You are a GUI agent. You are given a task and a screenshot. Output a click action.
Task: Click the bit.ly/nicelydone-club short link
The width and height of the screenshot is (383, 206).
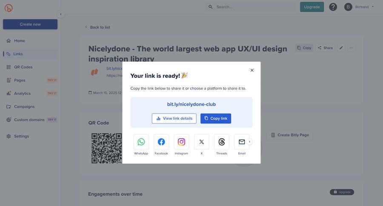tap(191, 104)
